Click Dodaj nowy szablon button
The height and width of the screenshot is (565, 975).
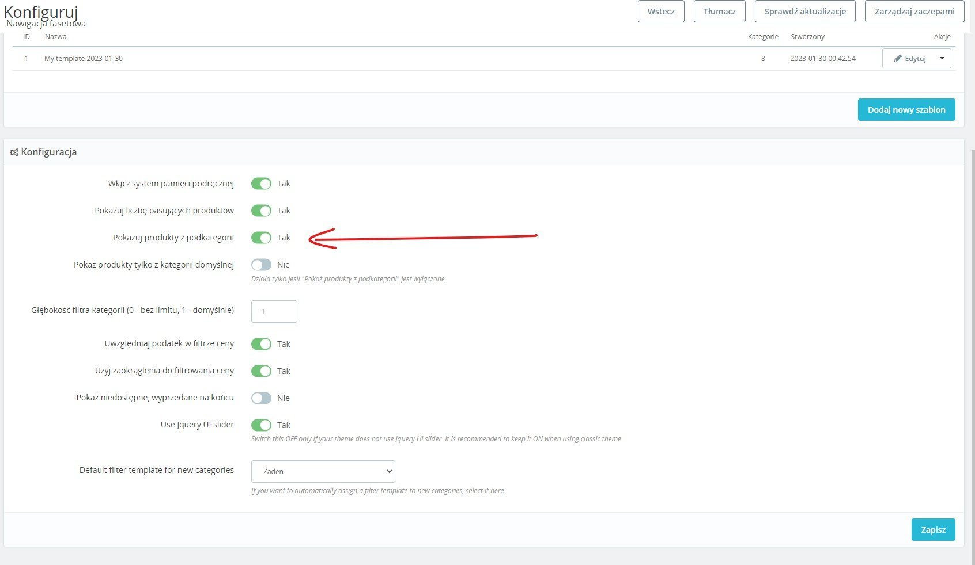(x=906, y=110)
